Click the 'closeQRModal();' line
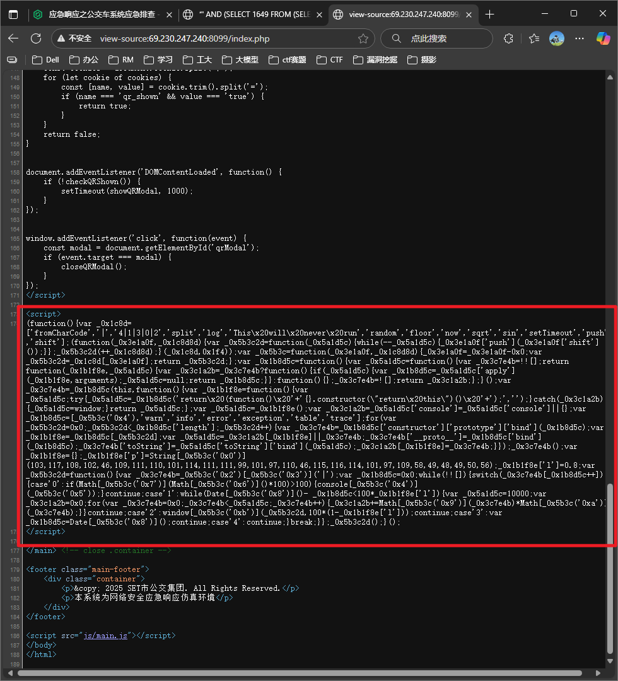Viewport: 618px width, 681px height. [94, 267]
